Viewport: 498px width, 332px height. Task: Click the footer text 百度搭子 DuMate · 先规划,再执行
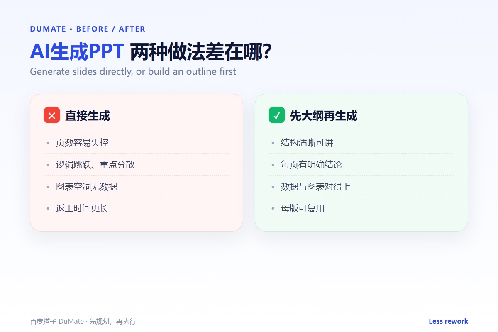(83, 322)
